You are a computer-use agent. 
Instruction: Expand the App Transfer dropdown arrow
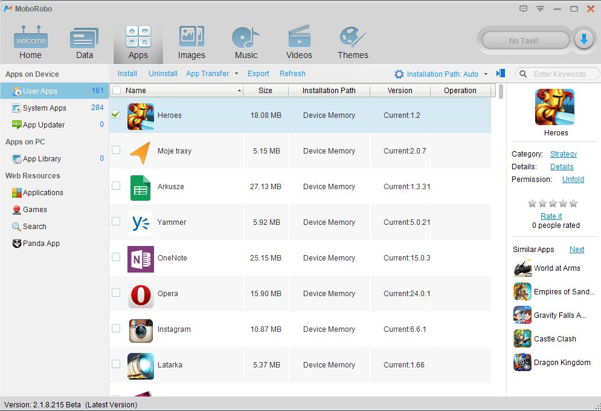tap(237, 74)
